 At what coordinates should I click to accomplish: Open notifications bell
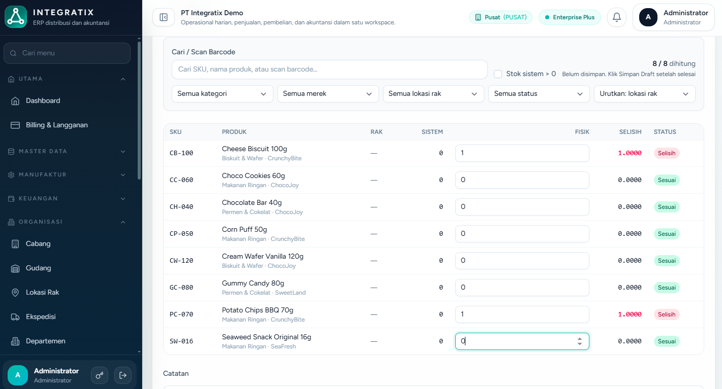[617, 17]
